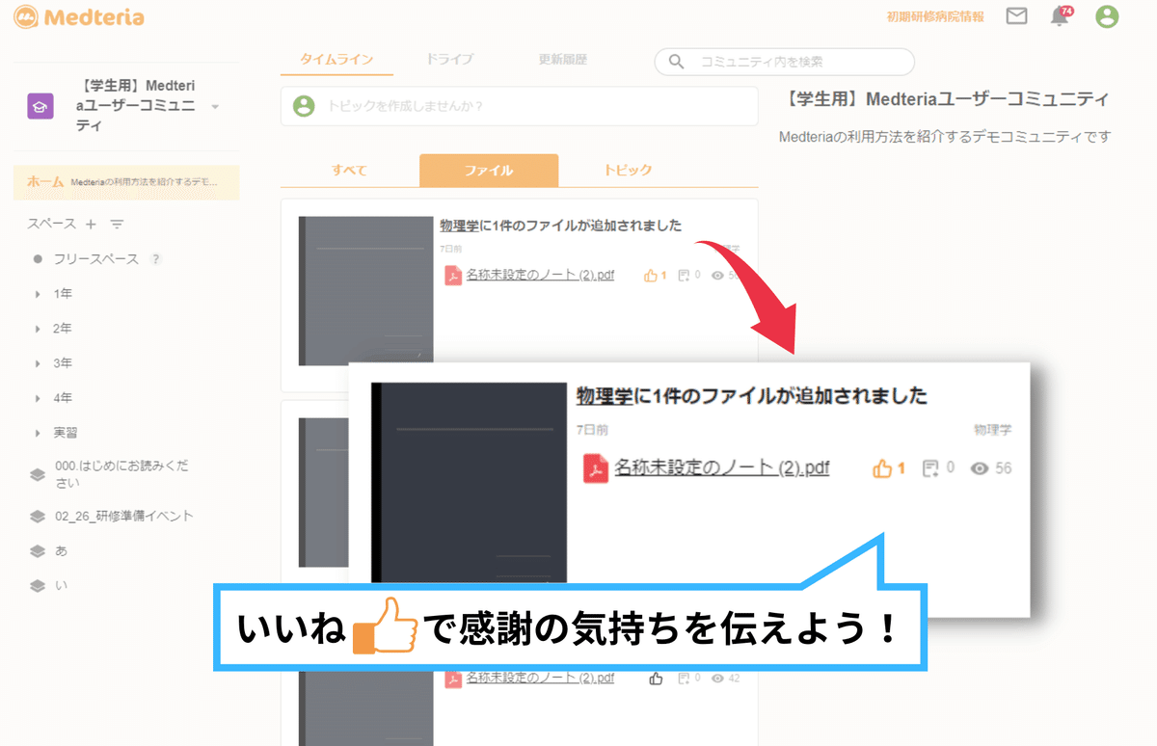Open 物理学 link in enlarged popup title

605,396
